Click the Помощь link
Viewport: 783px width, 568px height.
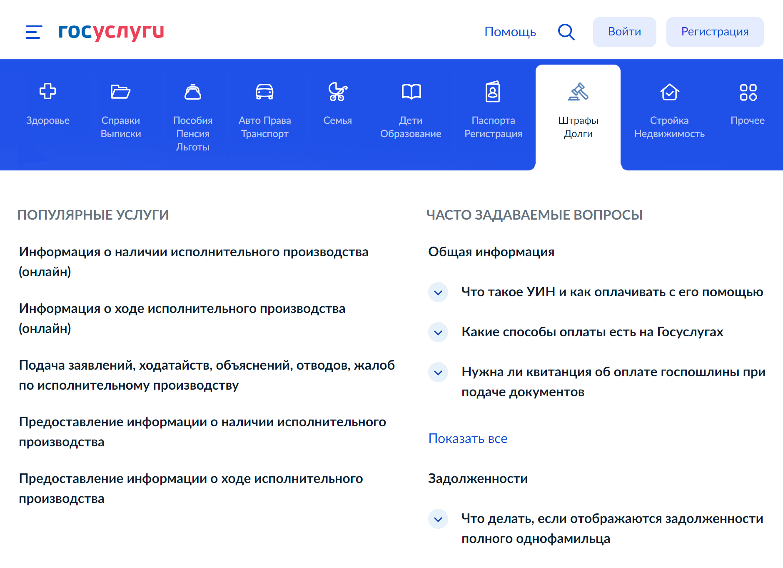point(510,32)
